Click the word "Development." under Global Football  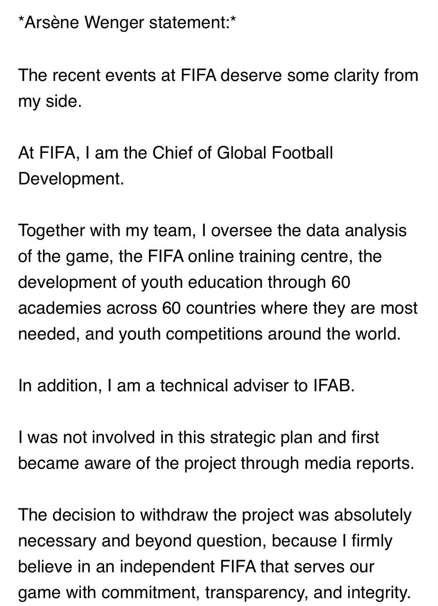pyautogui.click(x=71, y=180)
